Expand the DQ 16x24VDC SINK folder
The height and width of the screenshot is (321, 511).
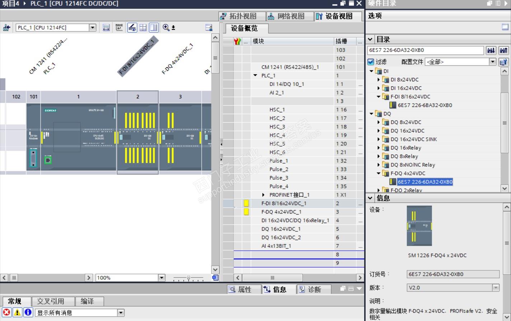(x=379, y=139)
